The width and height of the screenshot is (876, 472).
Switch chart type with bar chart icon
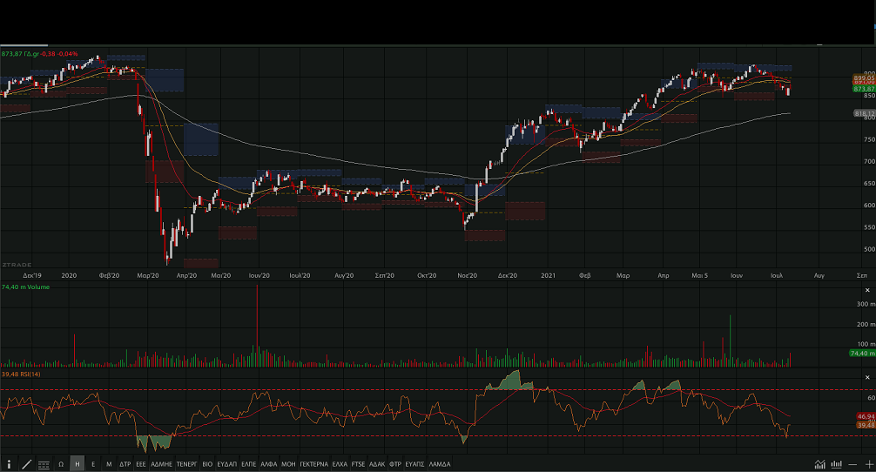[836, 465]
